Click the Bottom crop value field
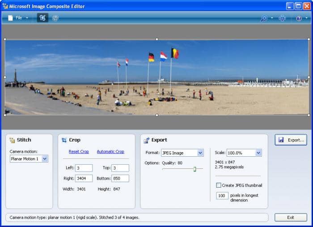The height and width of the screenshot is (227, 313). [120, 178]
